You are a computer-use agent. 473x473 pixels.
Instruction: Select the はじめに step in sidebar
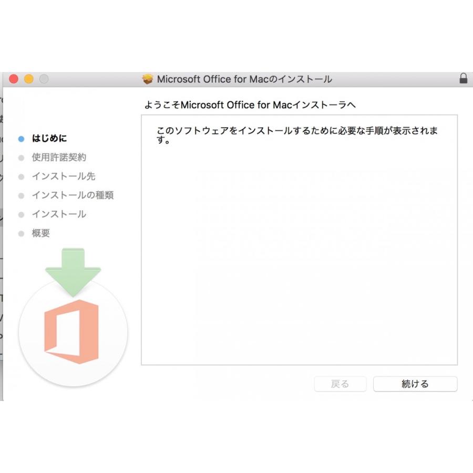[49, 138]
